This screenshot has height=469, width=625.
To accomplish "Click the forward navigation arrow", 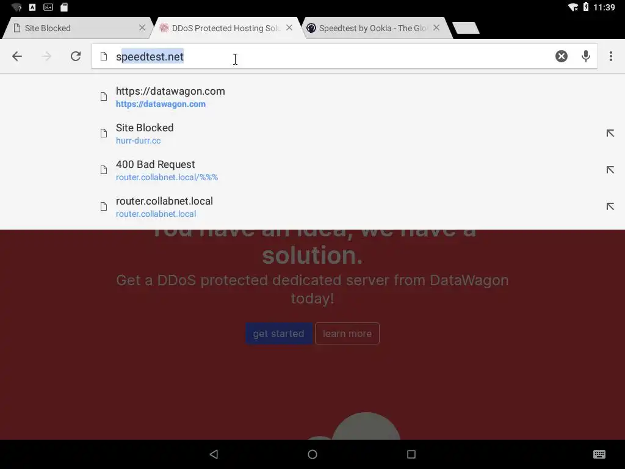I will click(46, 56).
